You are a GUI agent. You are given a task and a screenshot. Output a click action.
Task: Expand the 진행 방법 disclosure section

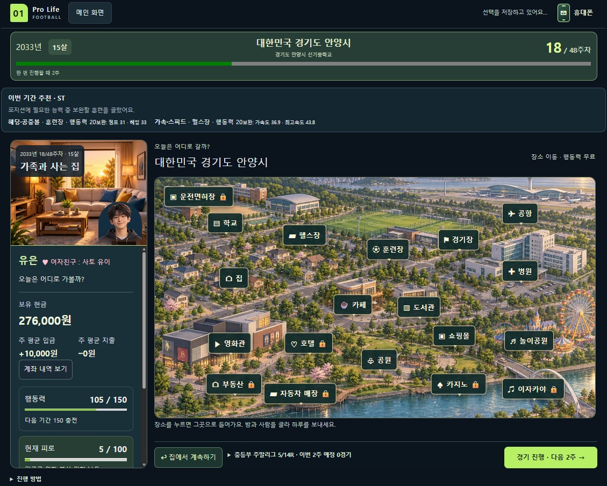click(x=26, y=479)
